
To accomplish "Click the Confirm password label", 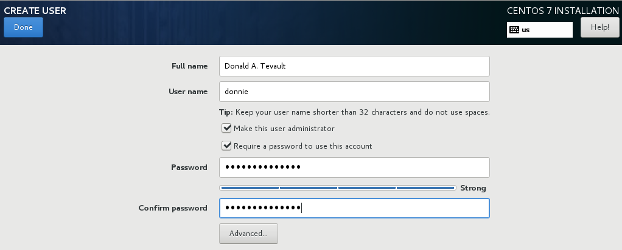I will 173,208.
